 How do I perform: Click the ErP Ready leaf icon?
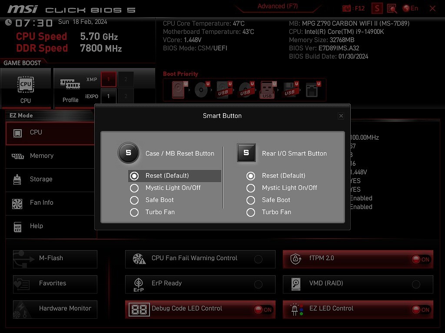point(139,284)
